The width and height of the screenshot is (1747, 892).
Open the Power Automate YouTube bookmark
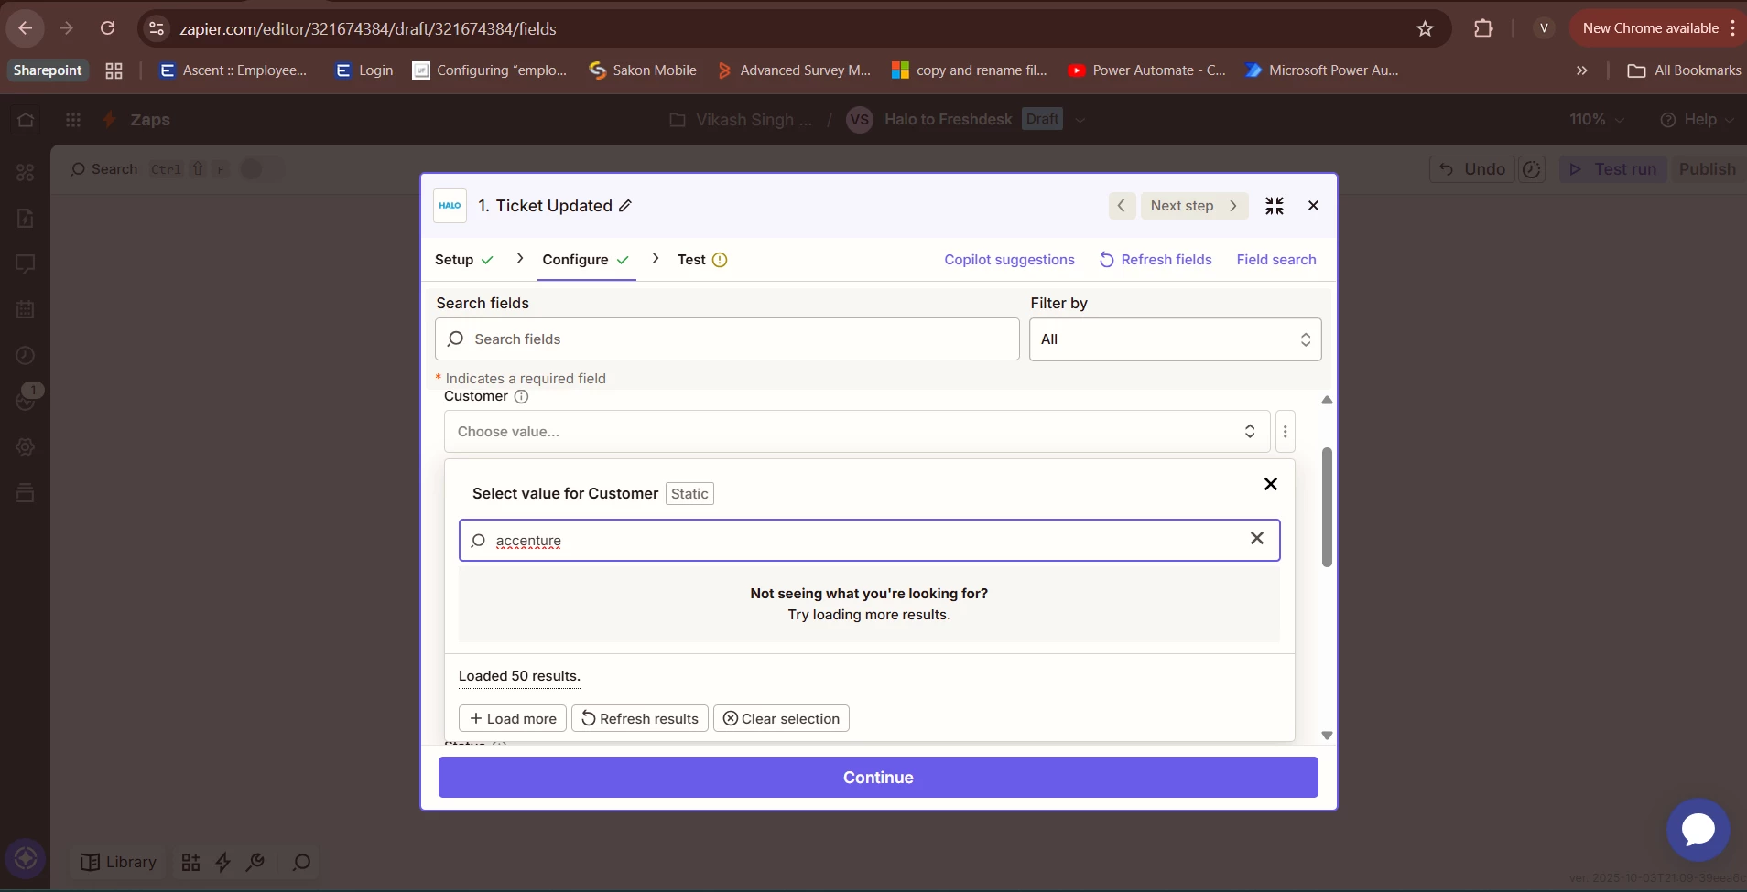pos(1146,70)
